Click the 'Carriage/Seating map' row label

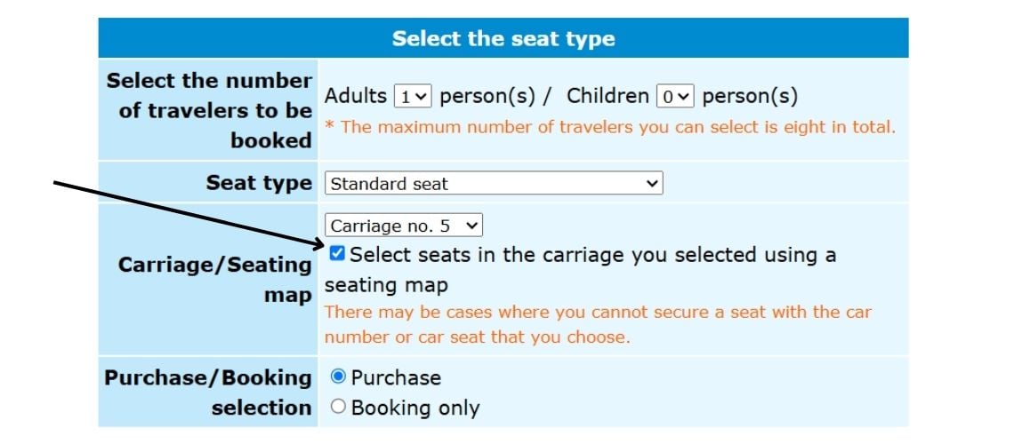(x=214, y=280)
